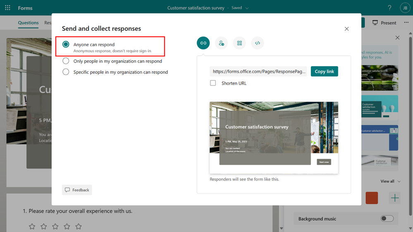Pick the orange-red theme color swatch
Image resolution: width=413 pixels, height=232 pixels.
coord(372,198)
